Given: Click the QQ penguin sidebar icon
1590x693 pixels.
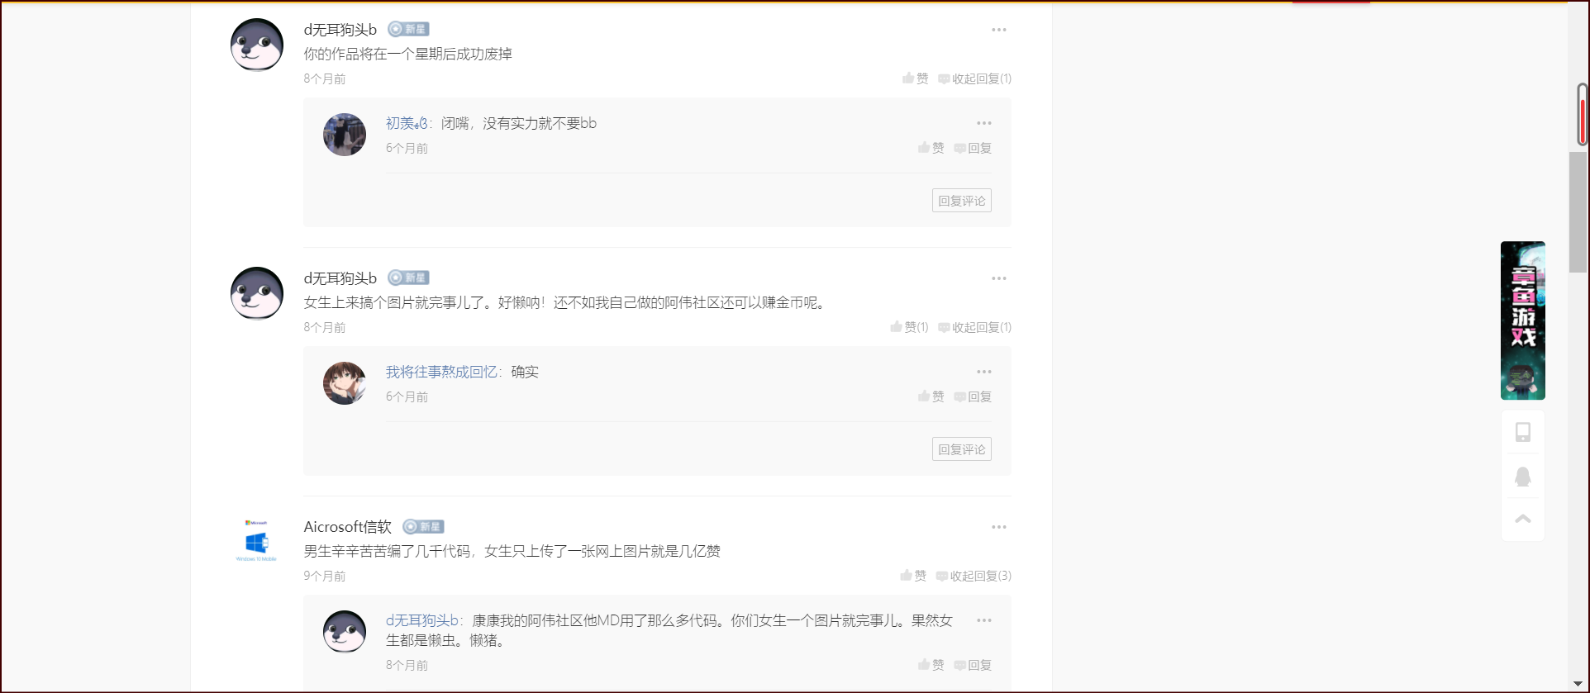Looking at the screenshot, I should pyautogui.click(x=1523, y=477).
